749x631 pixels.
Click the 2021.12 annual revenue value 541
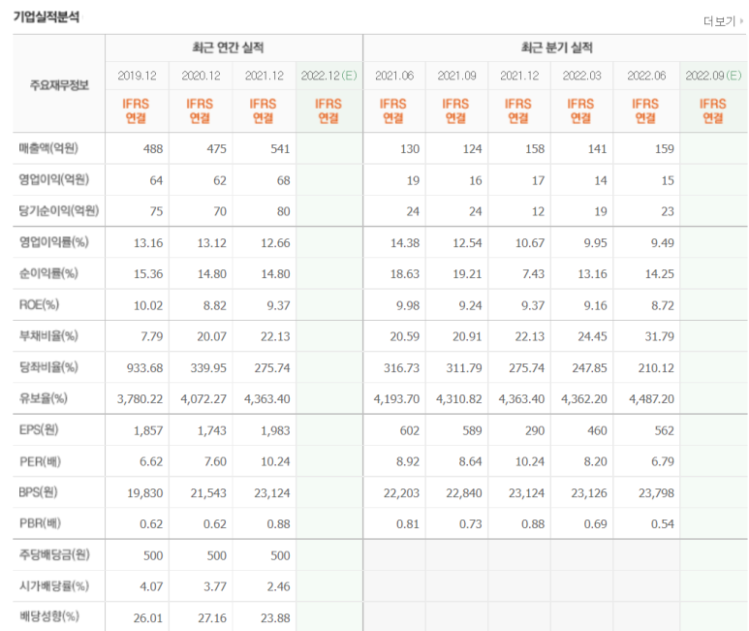click(280, 149)
